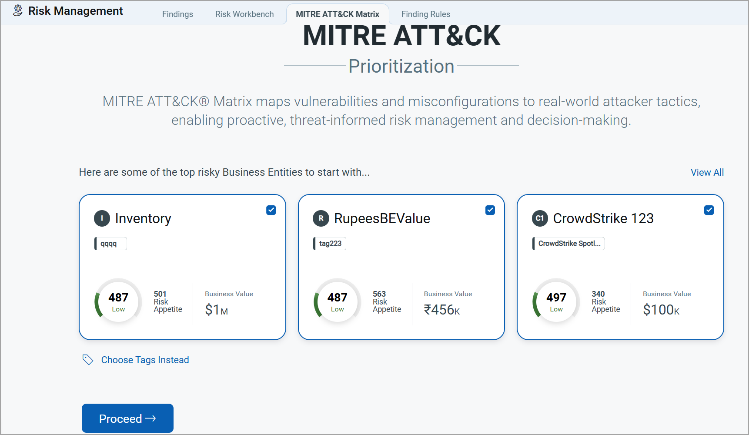This screenshot has width=749, height=435.
Task: Open the Finding Rules section
Action: pyautogui.click(x=425, y=14)
